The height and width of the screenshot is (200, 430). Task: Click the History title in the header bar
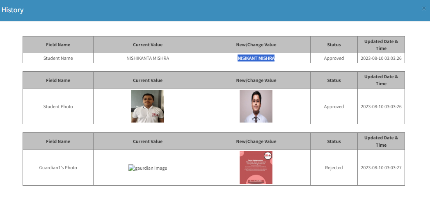pyautogui.click(x=12, y=10)
